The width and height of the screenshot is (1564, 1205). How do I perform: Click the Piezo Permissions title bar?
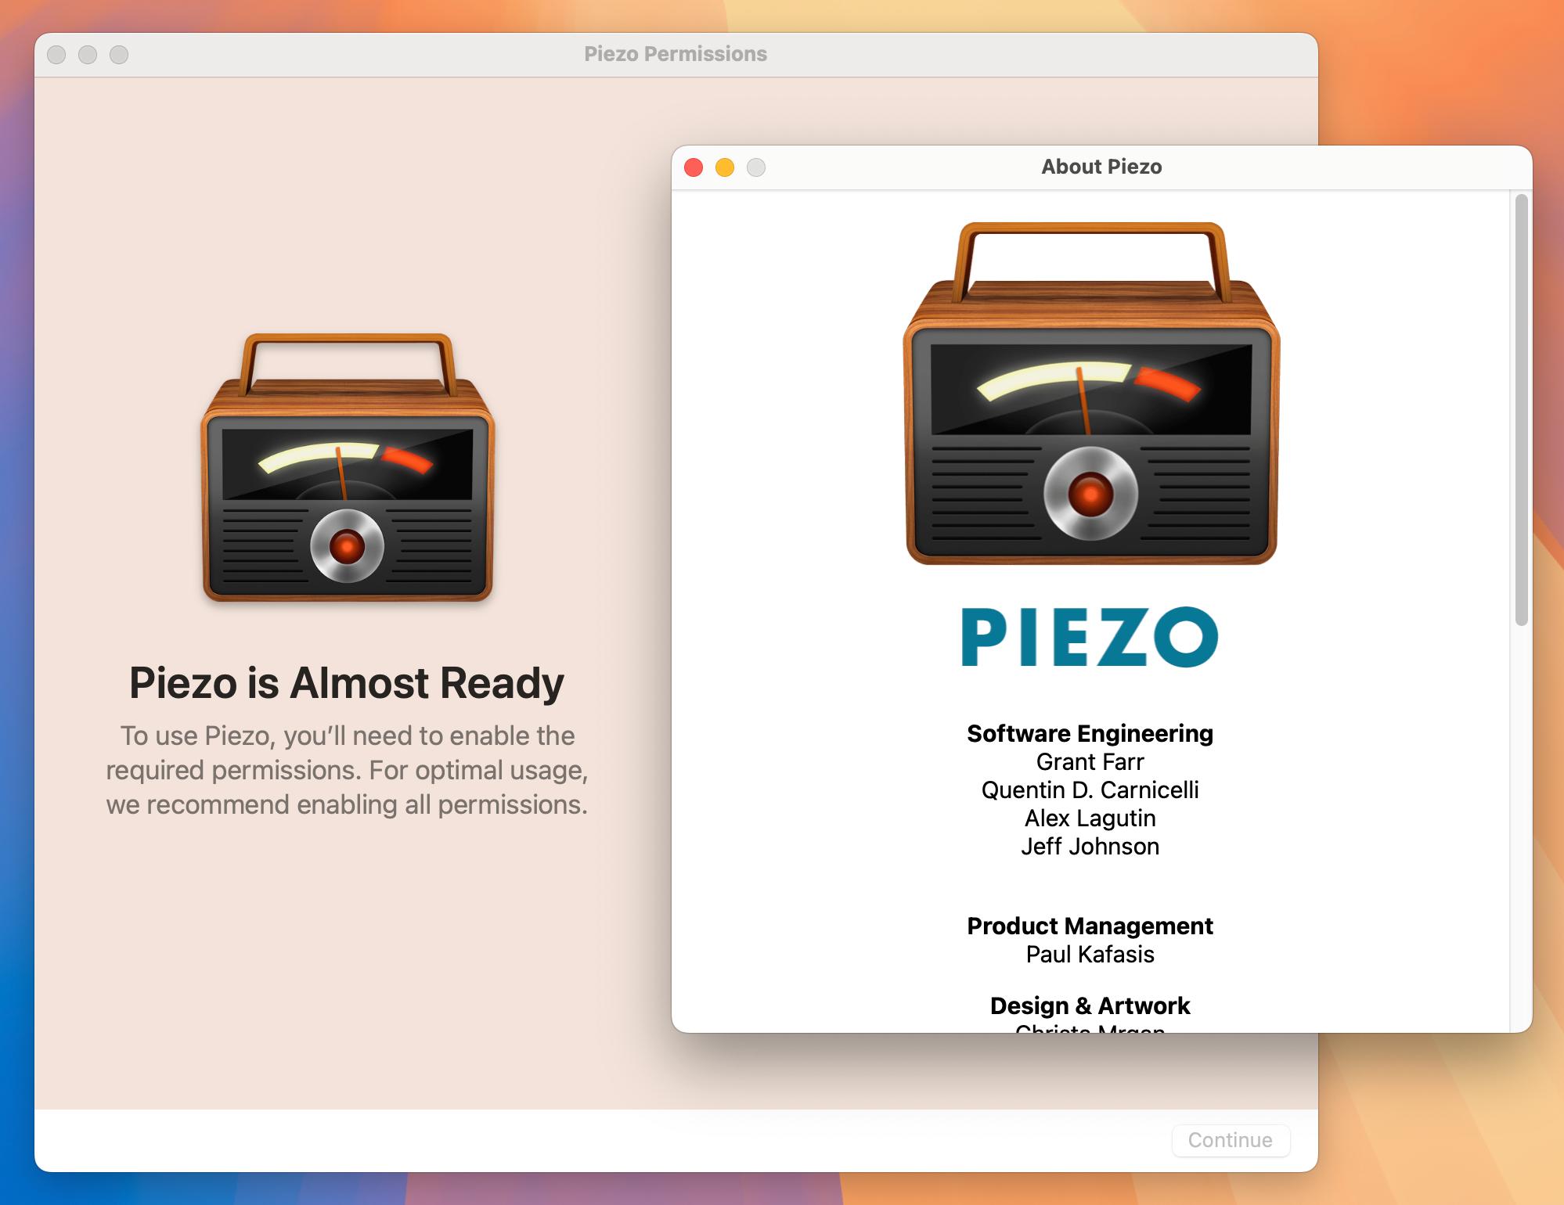pyautogui.click(x=676, y=54)
